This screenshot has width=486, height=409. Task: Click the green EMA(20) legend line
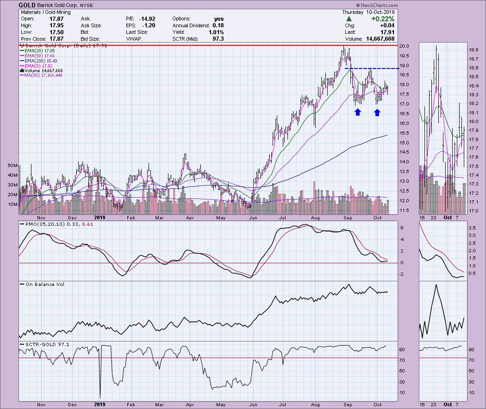pos(22,51)
